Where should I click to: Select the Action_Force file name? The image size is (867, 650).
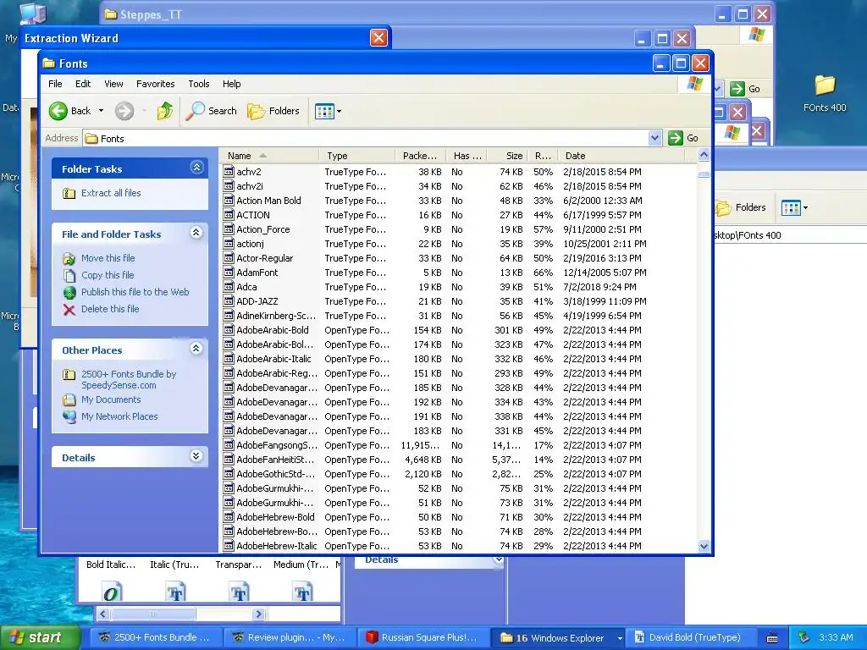tap(263, 229)
